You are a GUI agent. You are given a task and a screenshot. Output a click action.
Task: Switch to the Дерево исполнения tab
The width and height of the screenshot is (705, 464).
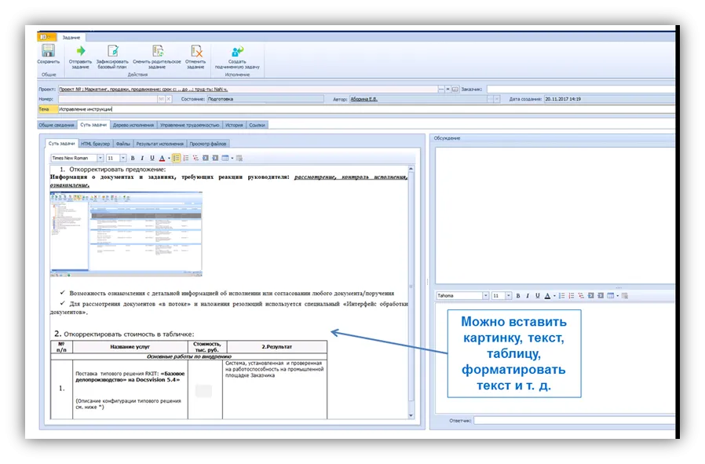click(133, 125)
